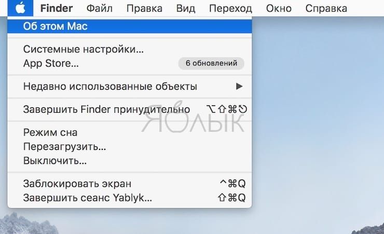Open the Вид menu
Image resolution: width=384 pixels, height=234 pixels.
pyautogui.click(x=186, y=8)
